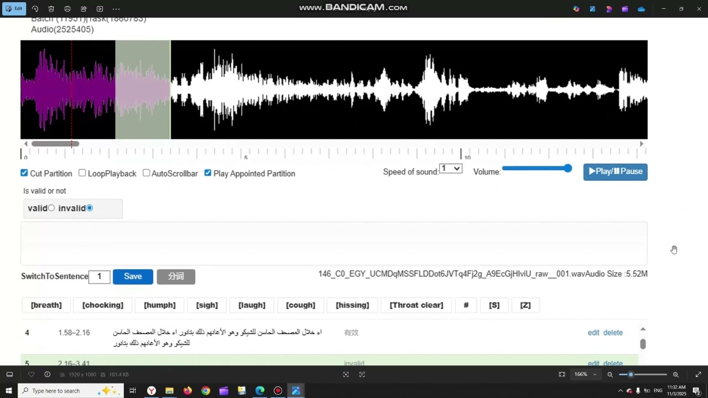Open the file info pane icon

pyautogui.click(x=47, y=374)
